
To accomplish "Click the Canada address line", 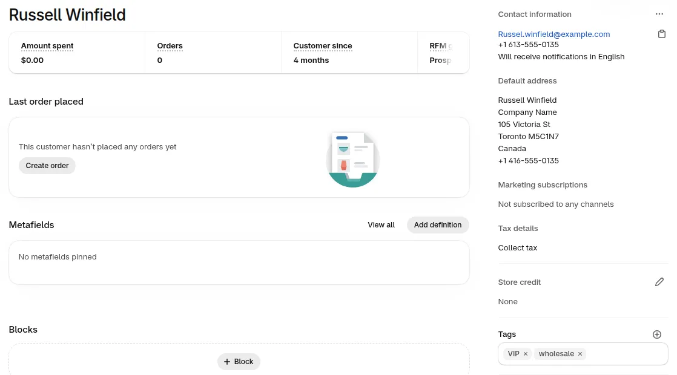I will pyautogui.click(x=512, y=148).
